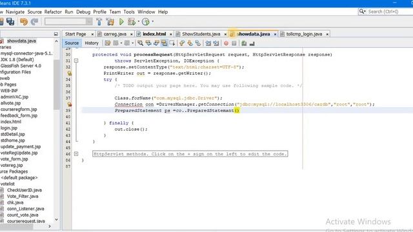Click the Last Edit icon in editor toolbar
This screenshot has width=413, height=232.
coord(108,43)
